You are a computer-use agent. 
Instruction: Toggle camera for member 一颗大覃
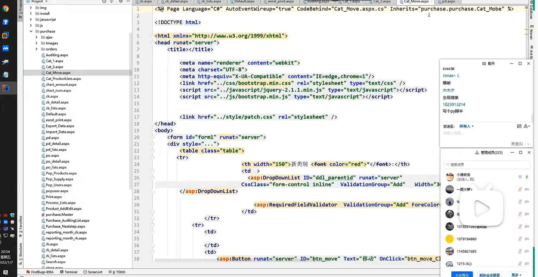pos(527,189)
